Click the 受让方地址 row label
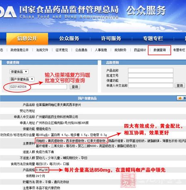This screenshot has width=186, height=190. [x=27, y=111]
